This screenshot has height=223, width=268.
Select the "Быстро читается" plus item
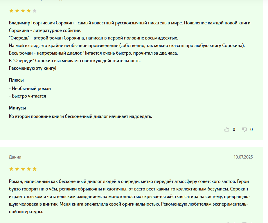coord(28,96)
